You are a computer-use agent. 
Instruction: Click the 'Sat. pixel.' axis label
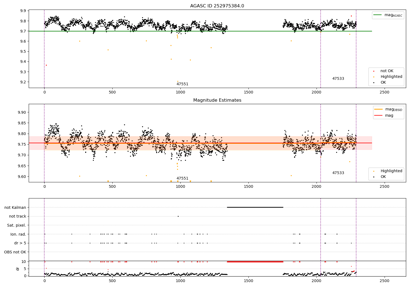[17, 225]
